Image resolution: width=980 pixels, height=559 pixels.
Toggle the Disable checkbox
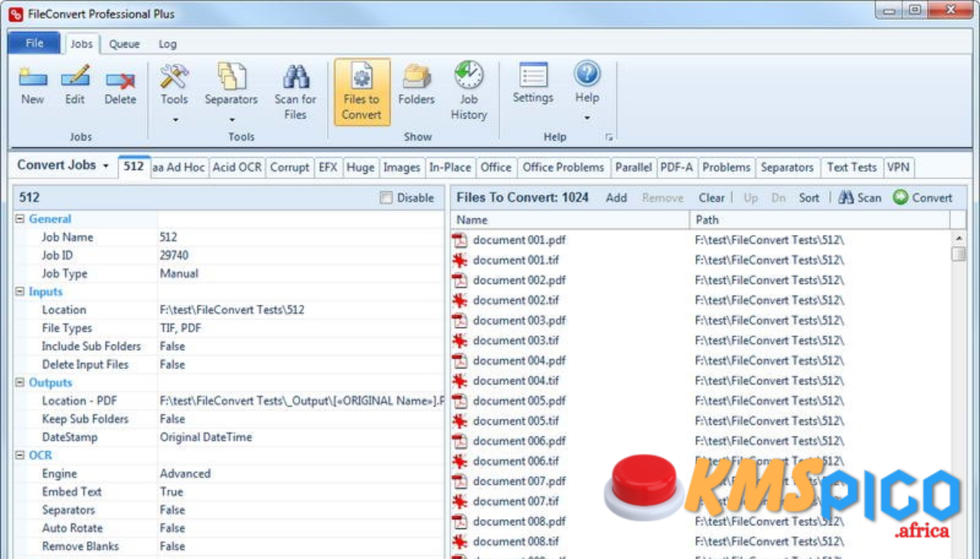tap(386, 198)
